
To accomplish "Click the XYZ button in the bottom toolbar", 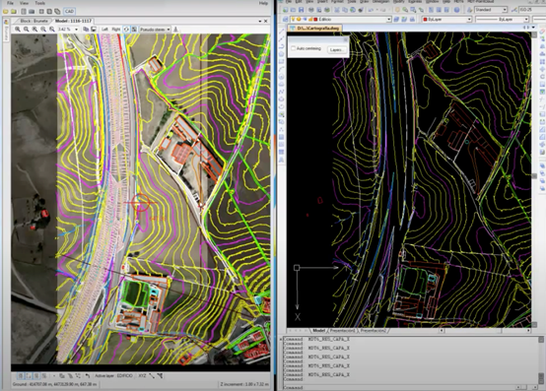I will click(x=142, y=375).
